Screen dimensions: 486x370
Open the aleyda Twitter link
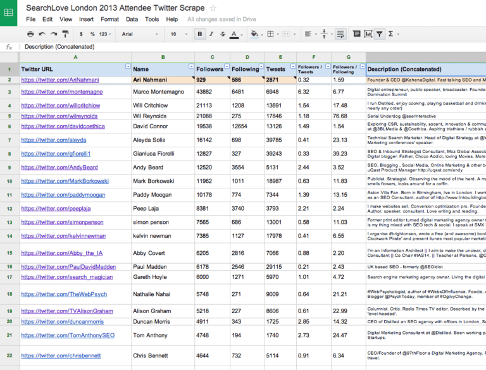[x=54, y=140]
